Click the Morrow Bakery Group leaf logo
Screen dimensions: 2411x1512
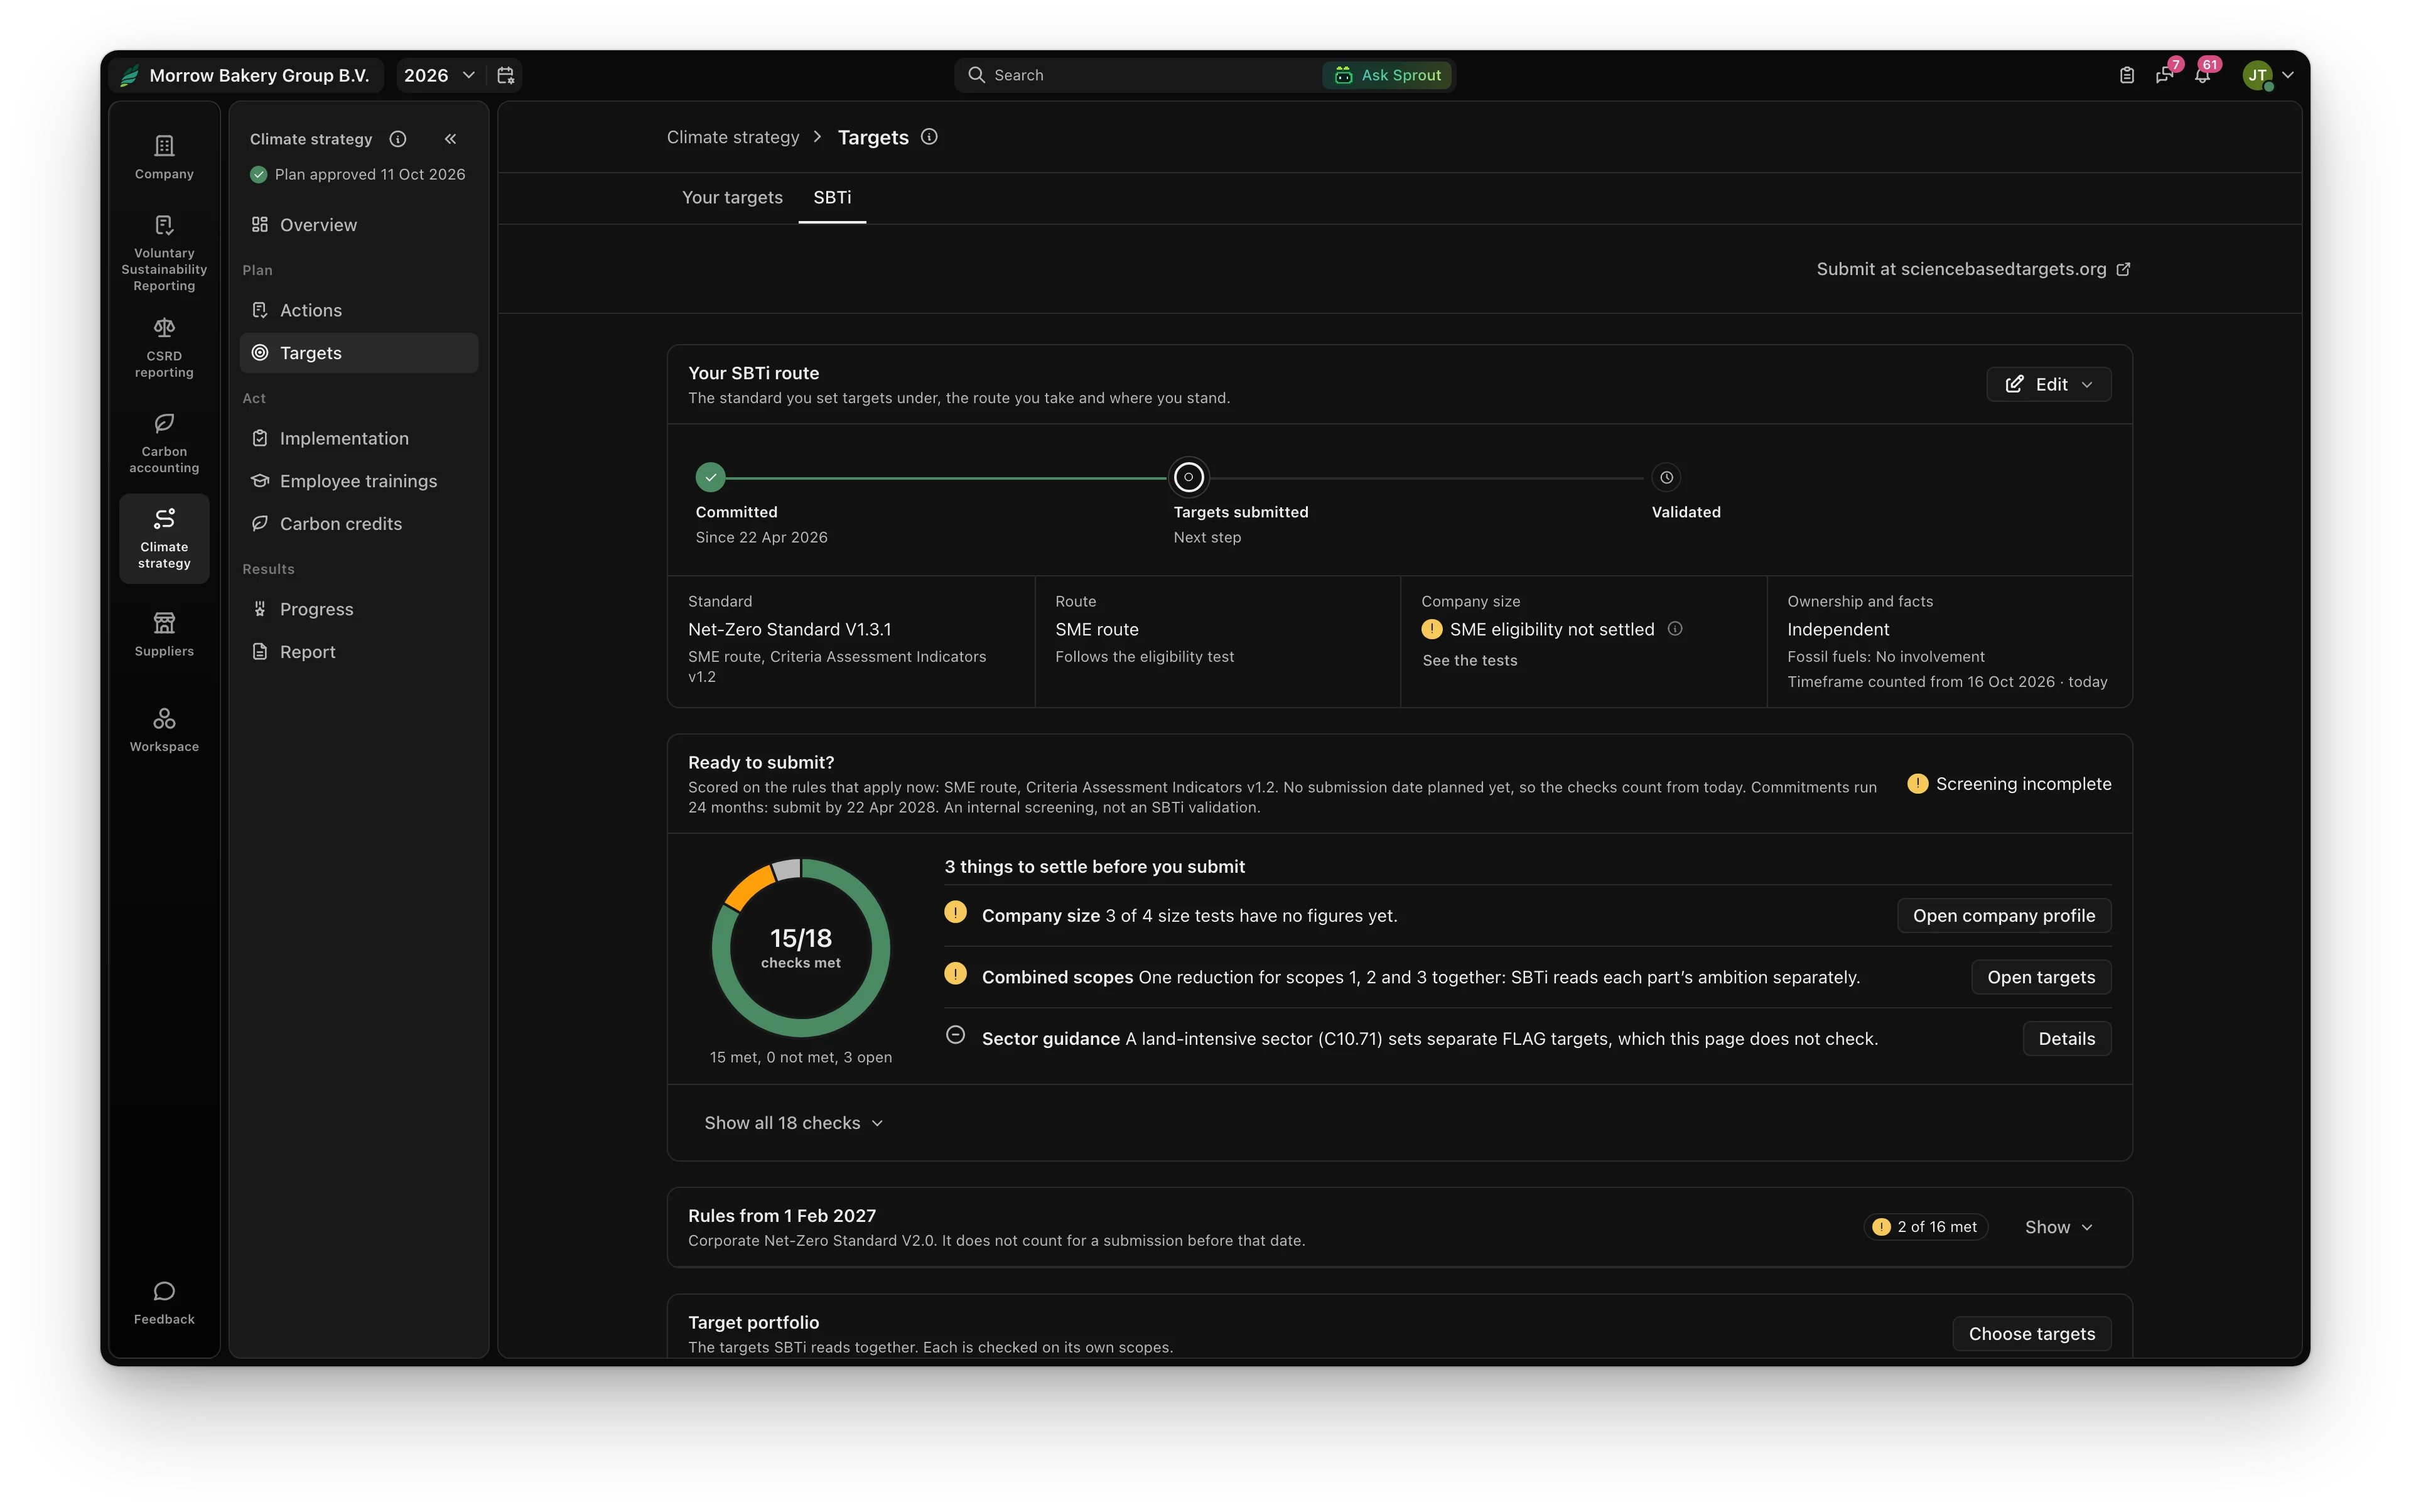pos(130,75)
